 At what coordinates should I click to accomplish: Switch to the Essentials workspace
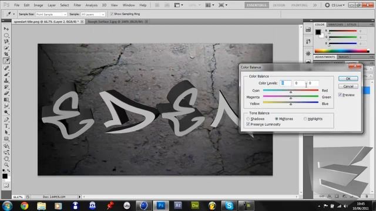[257, 5]
